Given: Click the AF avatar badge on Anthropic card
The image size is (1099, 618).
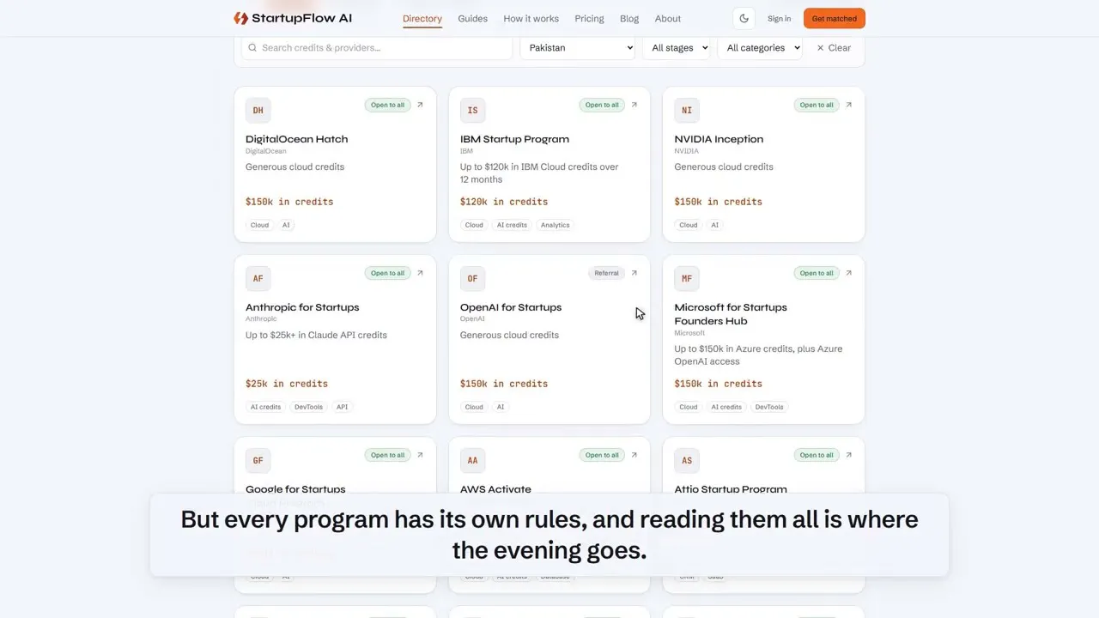Looking at the screenshot, I should pos(258,279).
